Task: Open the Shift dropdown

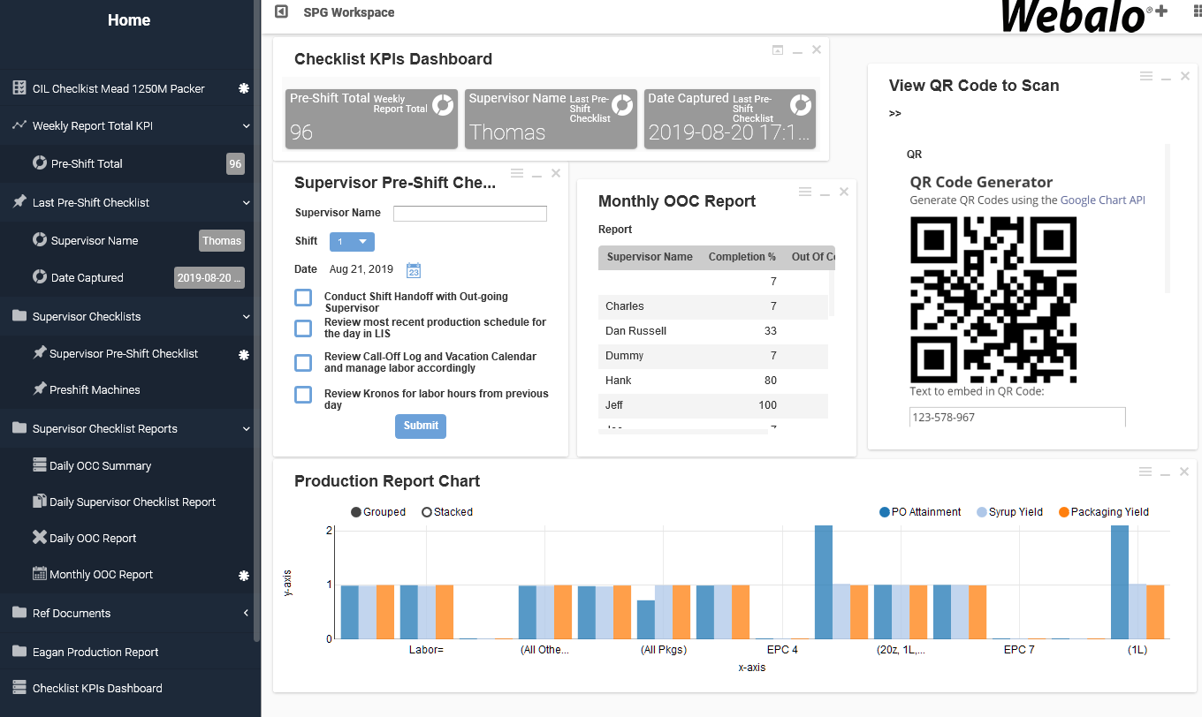Action: [x=352, y=242]
